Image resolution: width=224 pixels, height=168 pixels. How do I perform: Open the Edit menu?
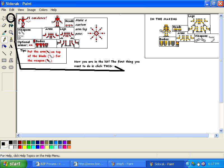coord(12,10)
